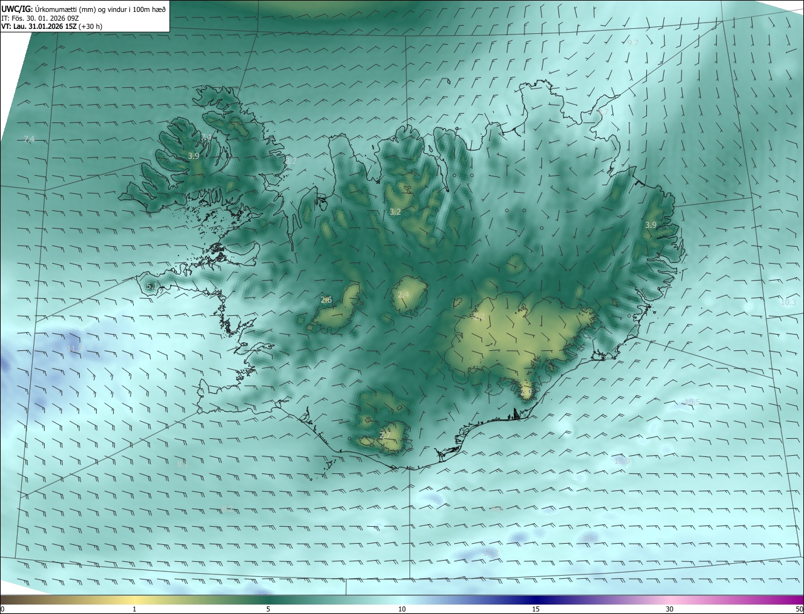Click the 10.3 value label at the eastern edge
804x614 pixels.
pyautogui.click(x=788, y=303)
